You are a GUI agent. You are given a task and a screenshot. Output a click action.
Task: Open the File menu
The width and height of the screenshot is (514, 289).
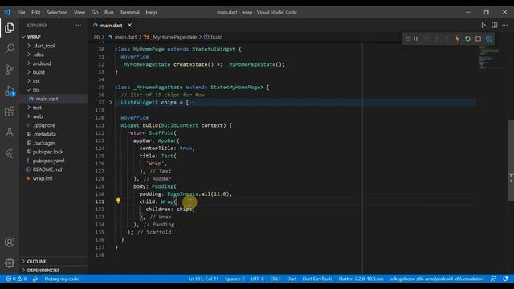click(x=21, y=12)
